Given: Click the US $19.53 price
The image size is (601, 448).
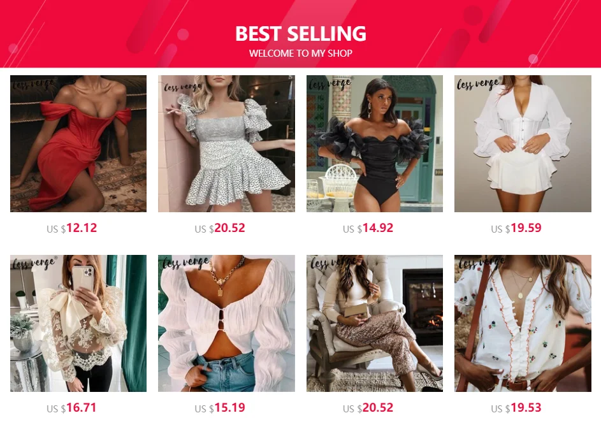Looking at the screenshot, I should [516, 408].
